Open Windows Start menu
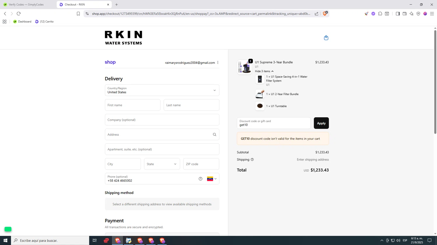This screenshot has height=245, width=437. (x=5, y=240)
